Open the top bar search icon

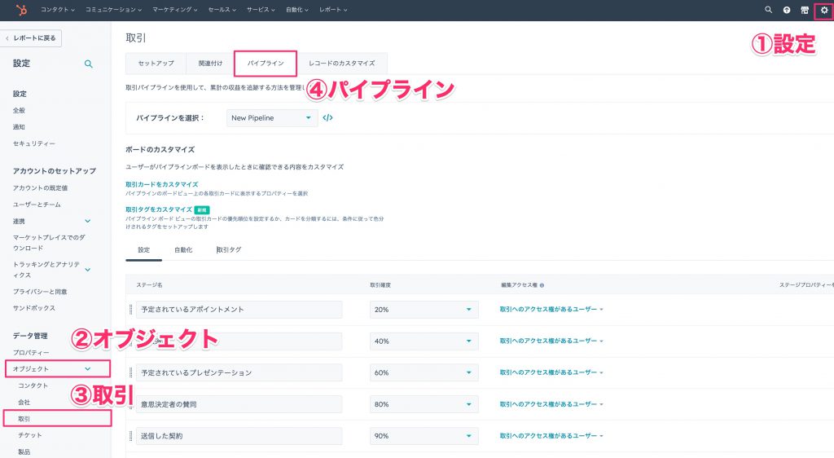[x=768, y=10]
